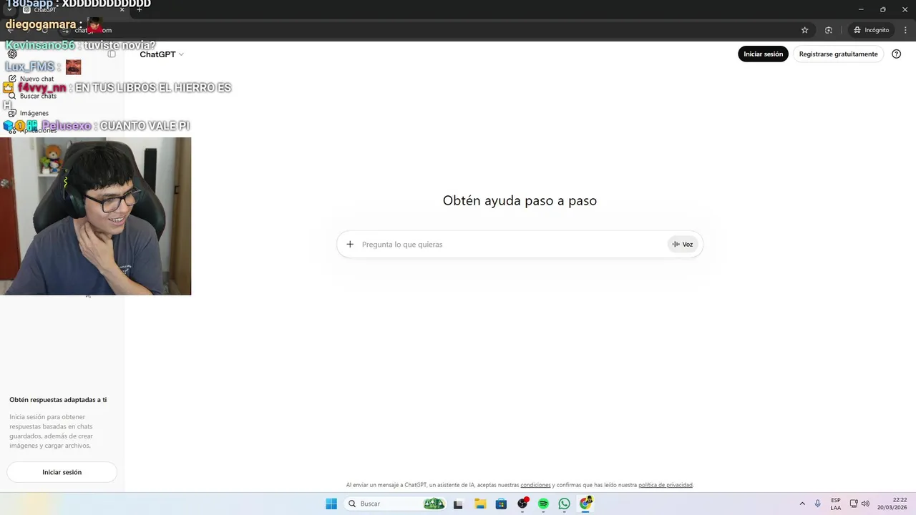Open the tab search chevron

point(9,9)
